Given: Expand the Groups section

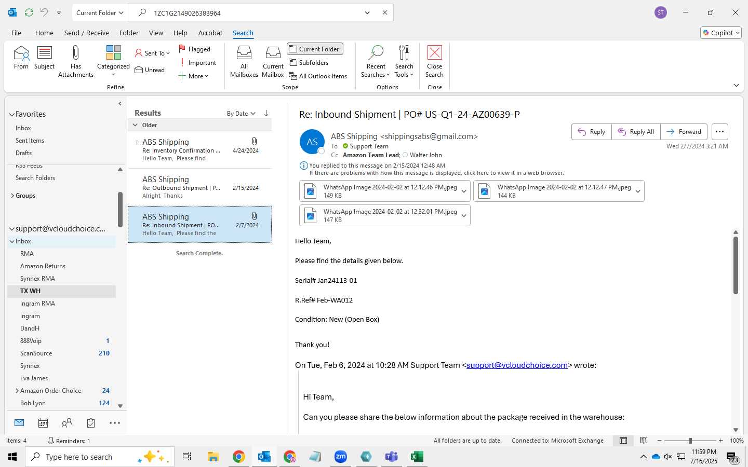Looking at the screenshot, I should point(12,196).
